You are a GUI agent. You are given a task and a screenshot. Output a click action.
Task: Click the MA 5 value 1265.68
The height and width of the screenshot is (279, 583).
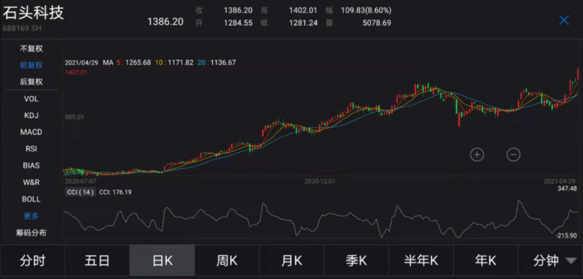coord(138,62)
